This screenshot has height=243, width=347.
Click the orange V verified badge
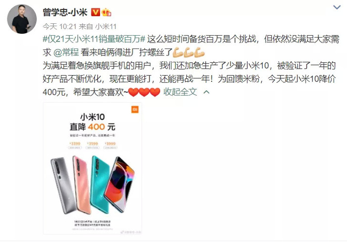[x=96, y=12]
